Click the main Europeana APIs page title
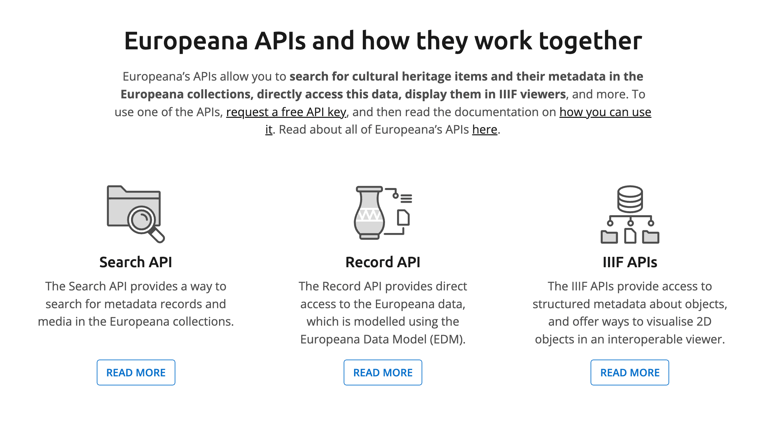This screenshot has height=421, width=776. pyautogui.click(x=383, y=41)
